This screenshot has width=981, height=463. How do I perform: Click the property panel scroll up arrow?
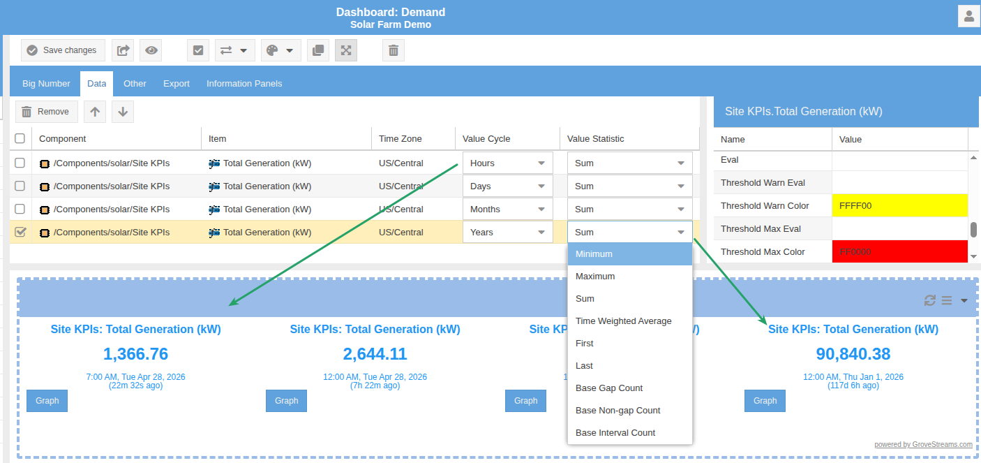pos(974,157)
